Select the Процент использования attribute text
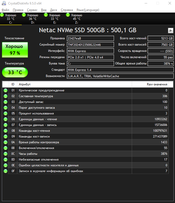 pos(36,113)
